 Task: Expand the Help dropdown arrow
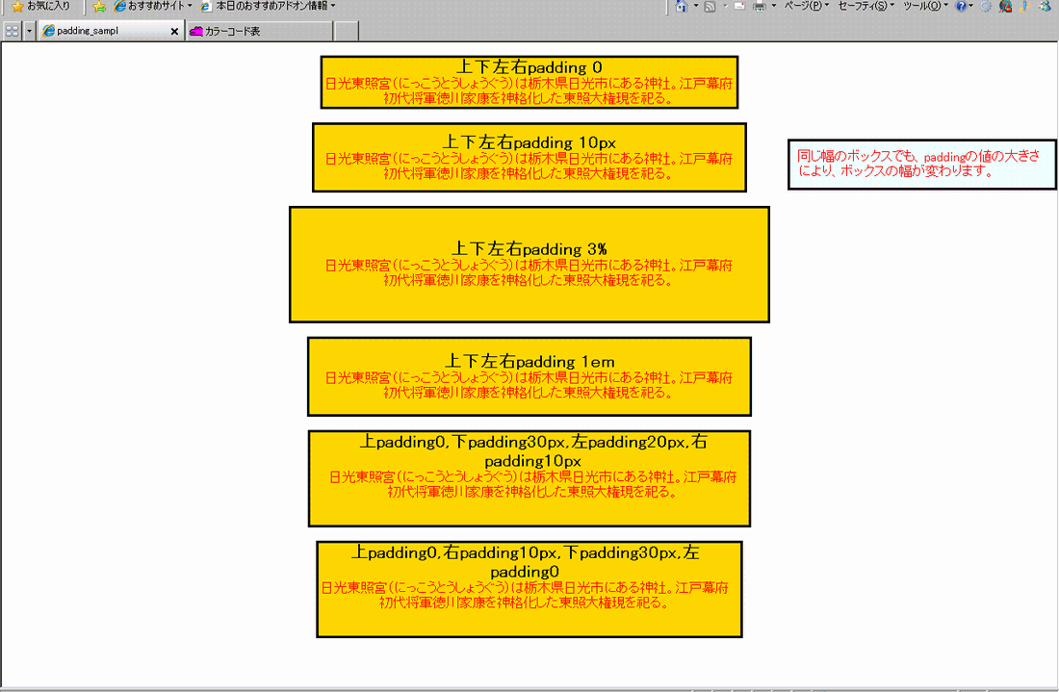point(971,6)
